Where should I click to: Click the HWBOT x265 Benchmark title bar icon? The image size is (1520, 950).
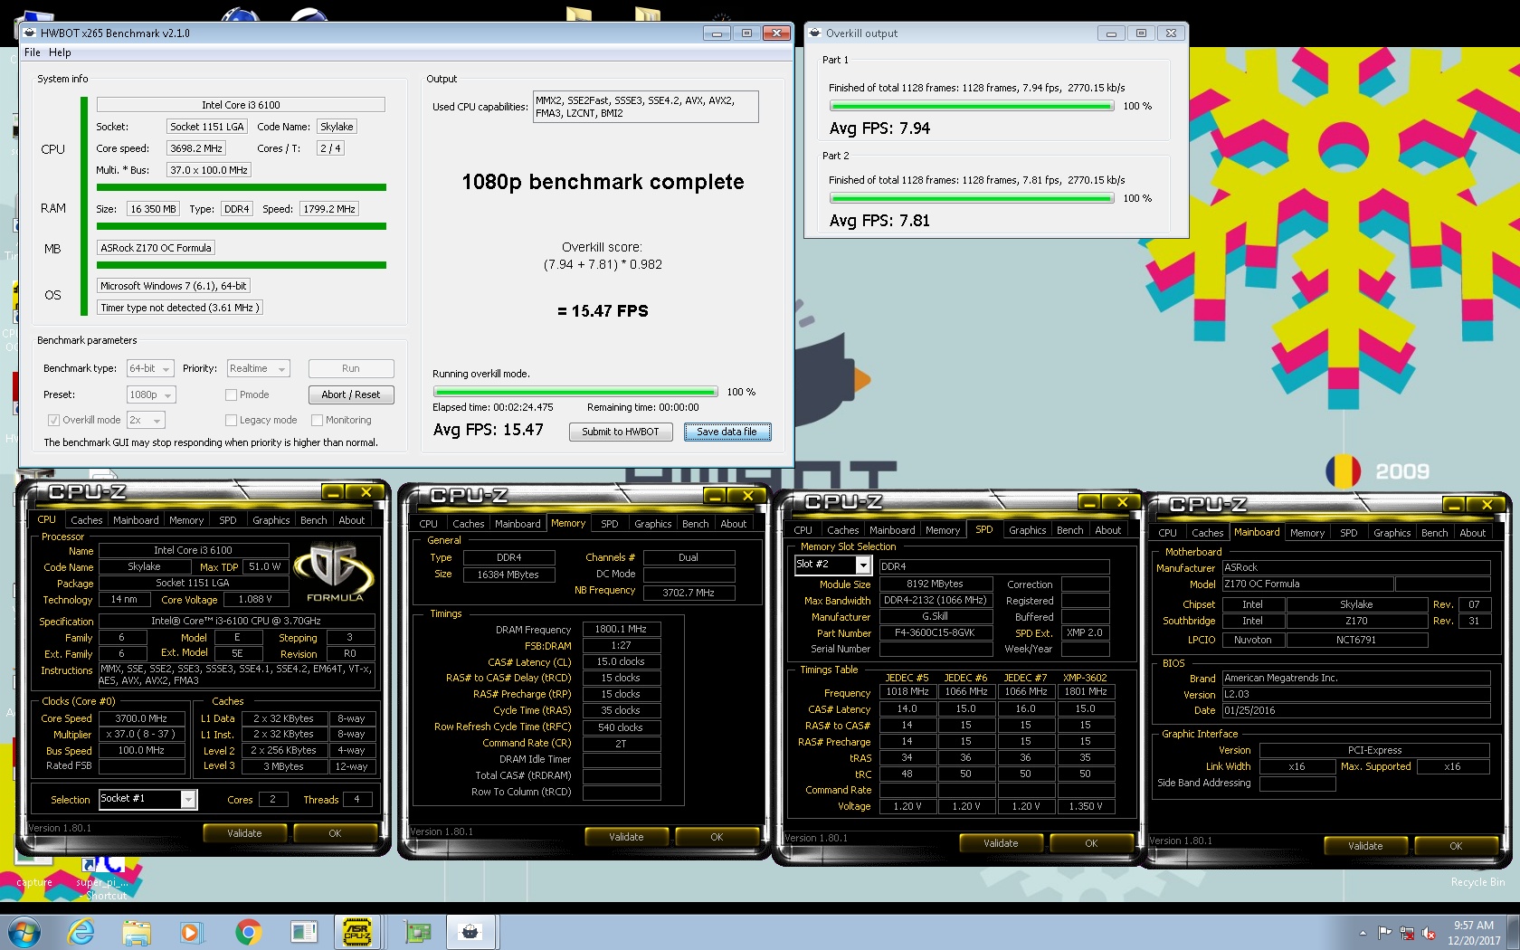(30, 33)
